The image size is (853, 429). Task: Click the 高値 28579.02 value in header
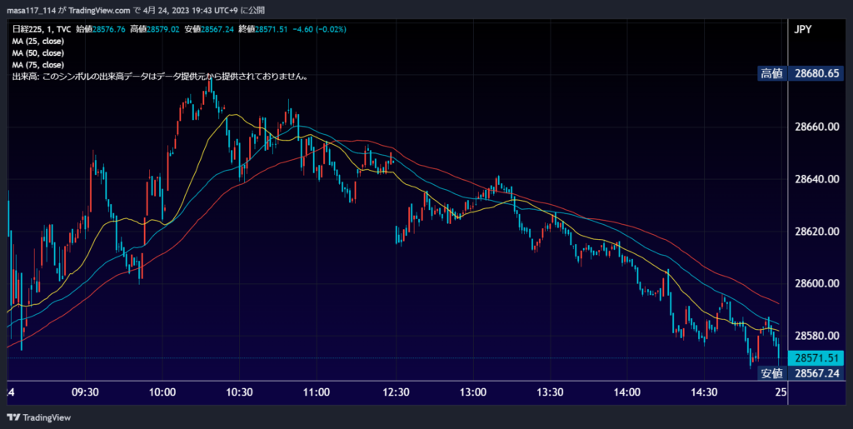(154, 29)
